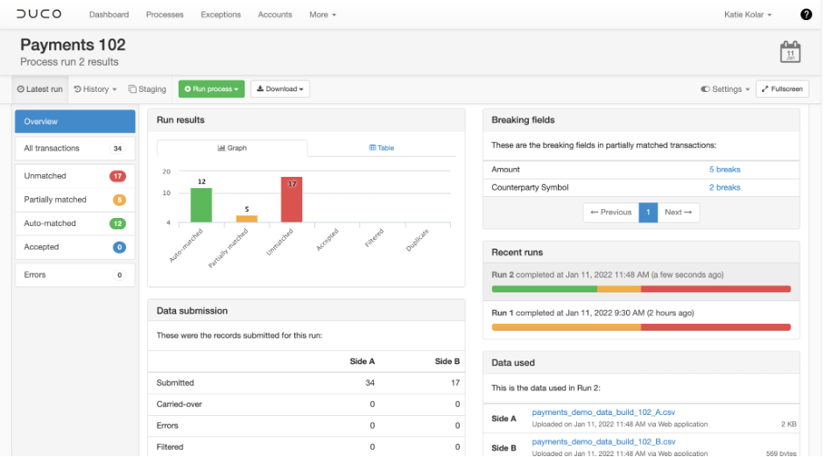Screen dimensions: 824x457
Task: Click the blue Accepted count badge
Action: (x=119, y=247)
